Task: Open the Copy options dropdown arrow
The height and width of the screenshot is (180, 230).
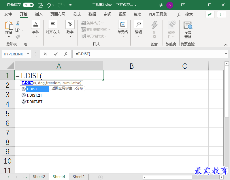Action: click(23, 30)
